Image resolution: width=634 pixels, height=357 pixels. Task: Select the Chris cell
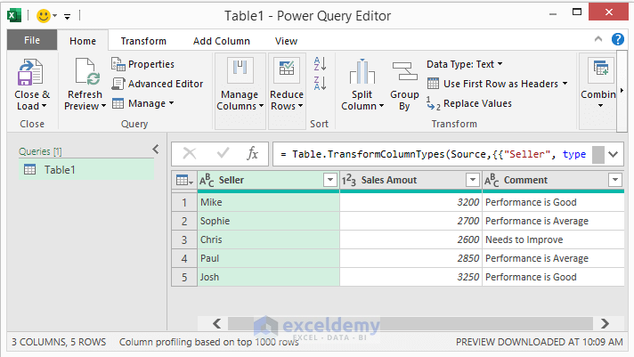point(269,239)
